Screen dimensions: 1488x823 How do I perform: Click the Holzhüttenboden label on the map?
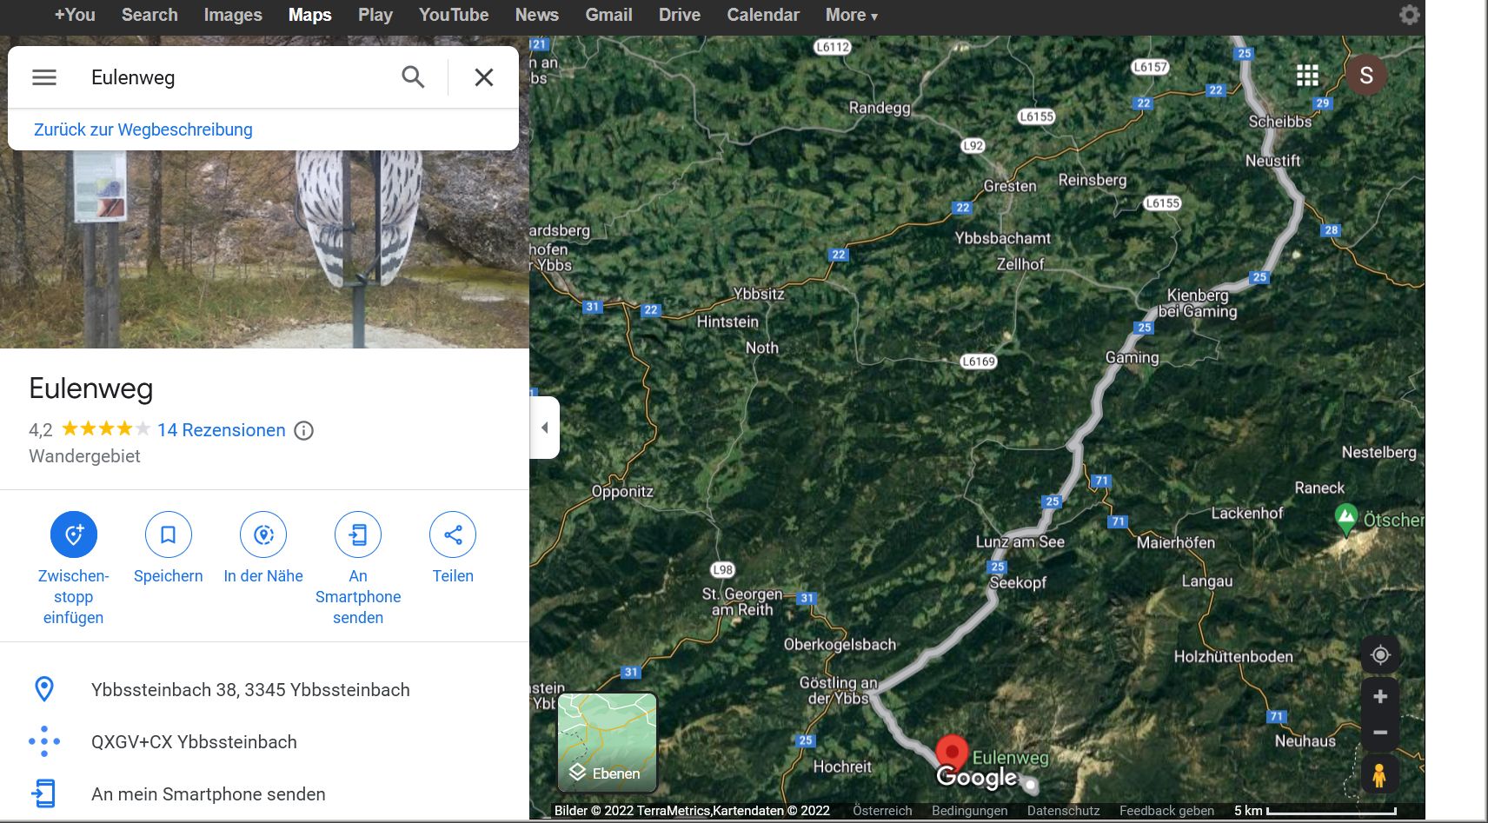pyautogui.click(x=1233, y=656)
